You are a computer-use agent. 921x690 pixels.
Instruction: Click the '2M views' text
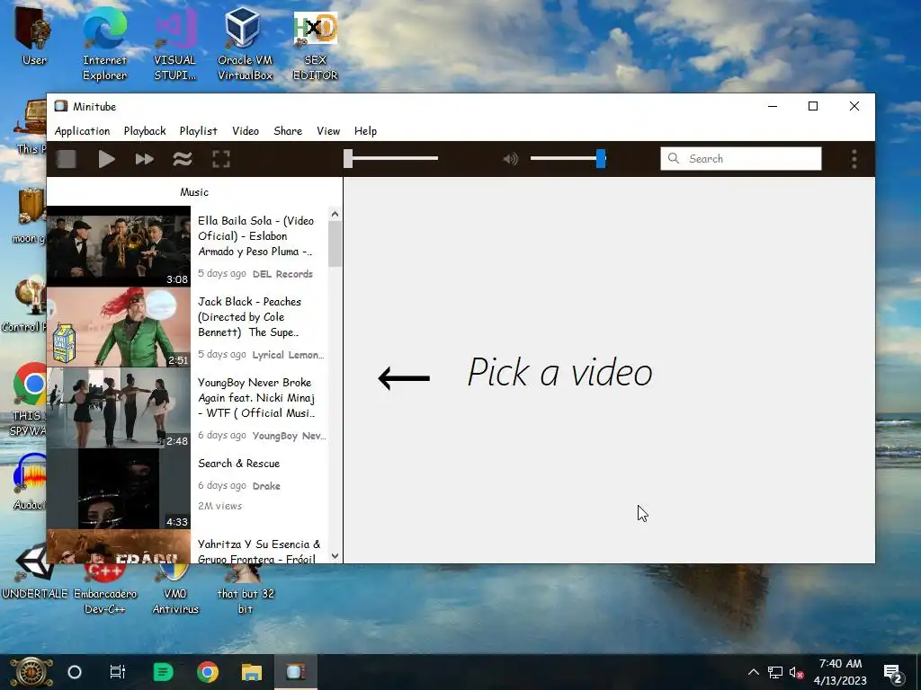(219, 506)
